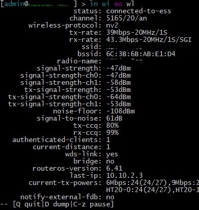
Task: Click the signal-strength-ch1 -58dBm value
Action: tap(118, 83)
